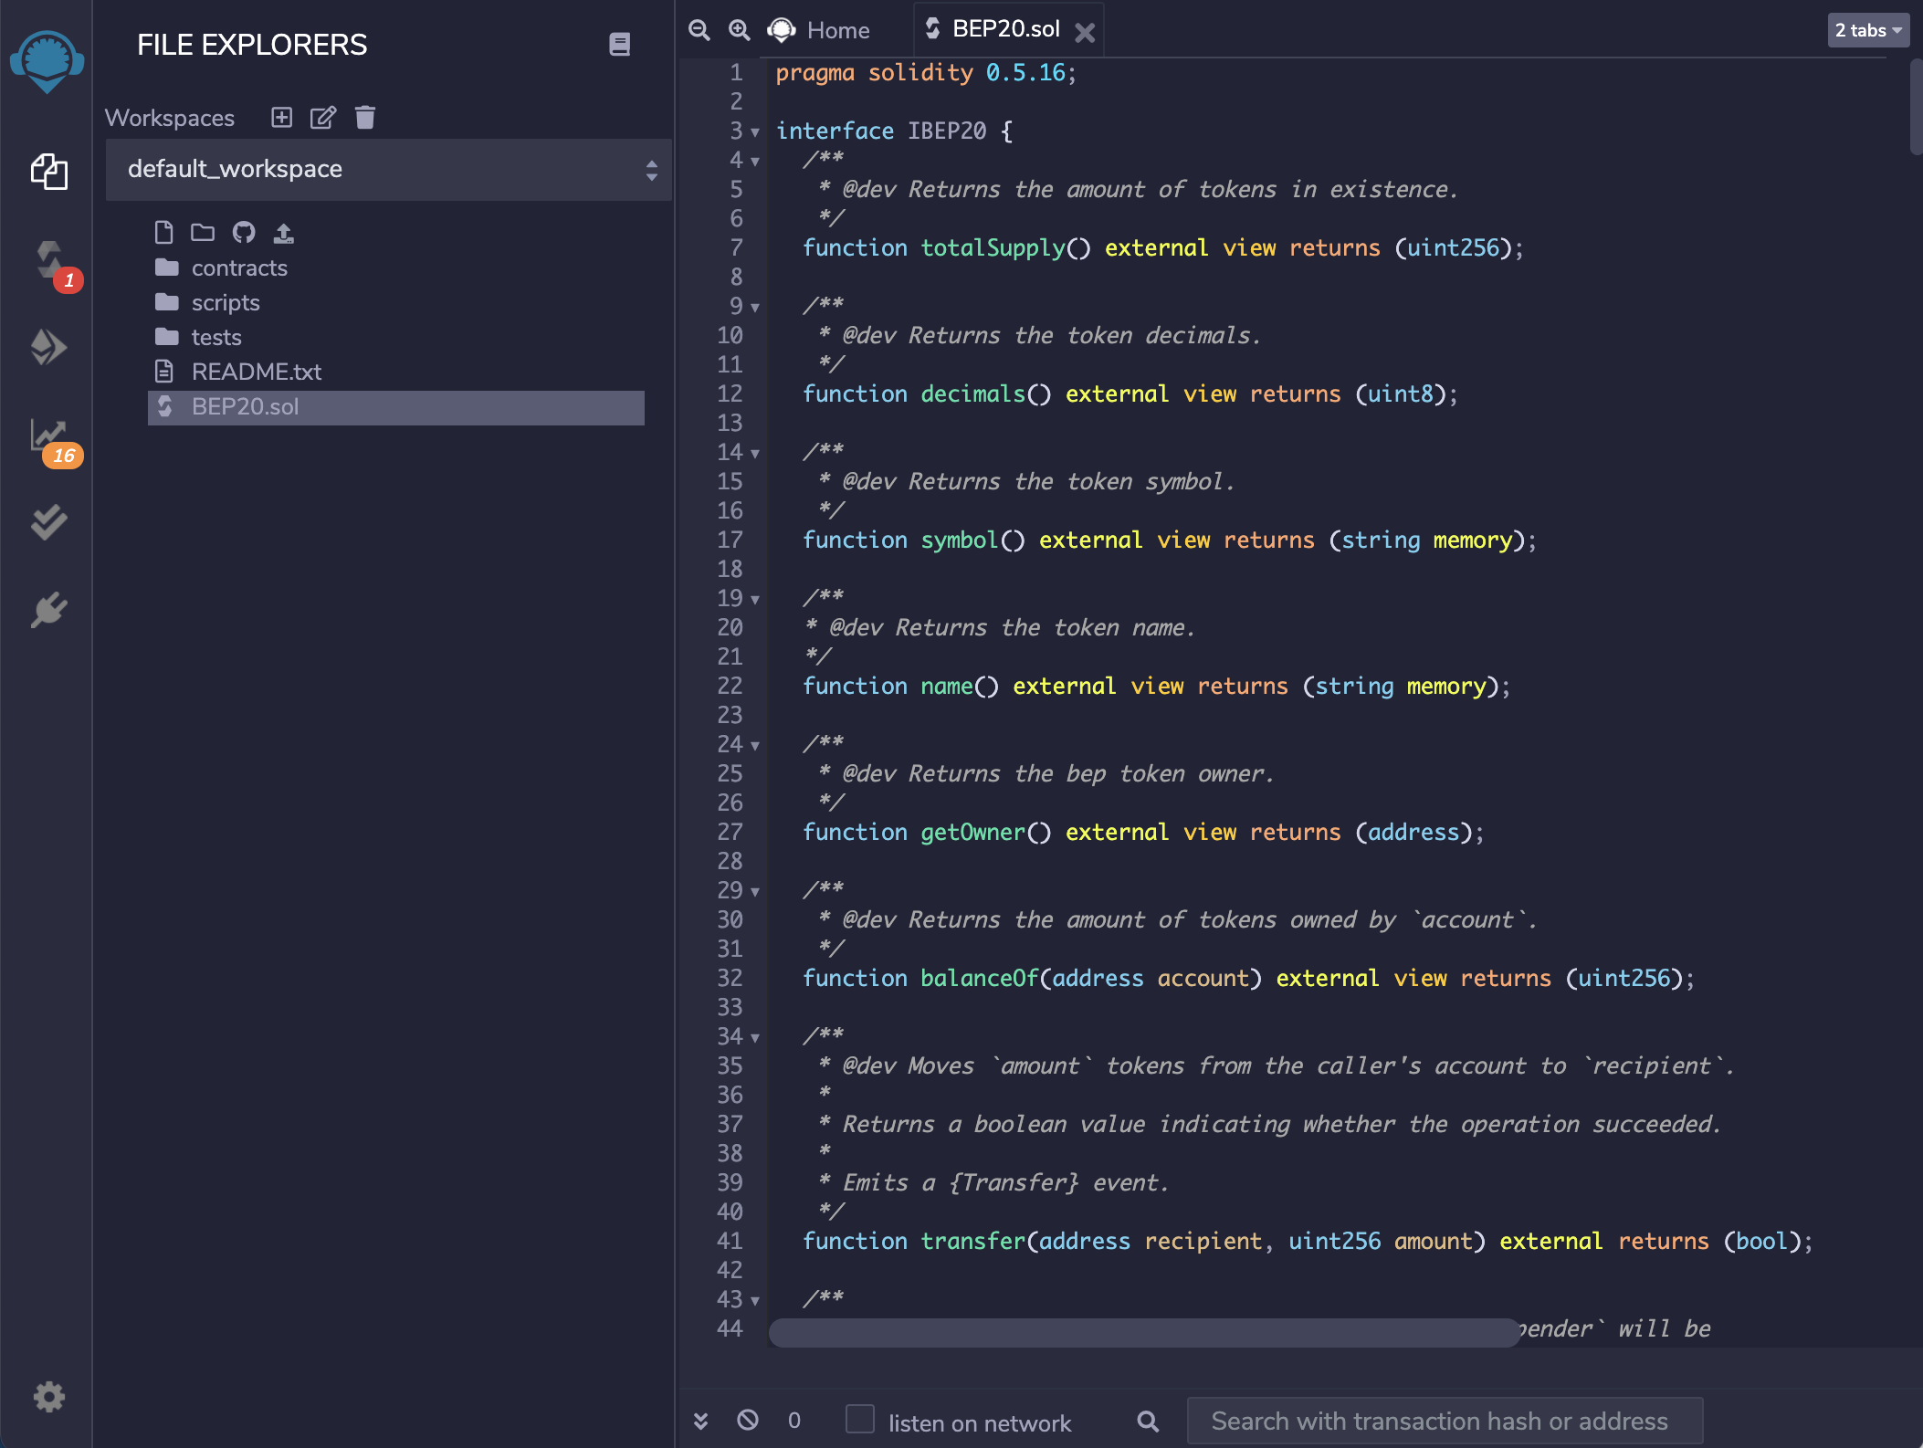Screen dimensions: 1923x1448
Task: Open the Deploy & run transactions icon
Action: click(x=49, y=347)
